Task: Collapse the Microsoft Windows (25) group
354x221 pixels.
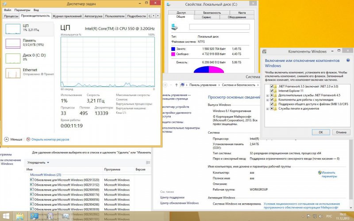Action: 46,175
